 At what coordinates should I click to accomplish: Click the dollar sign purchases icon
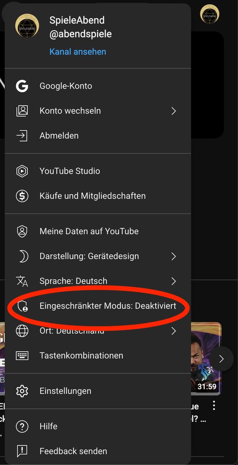coord(22,196)
